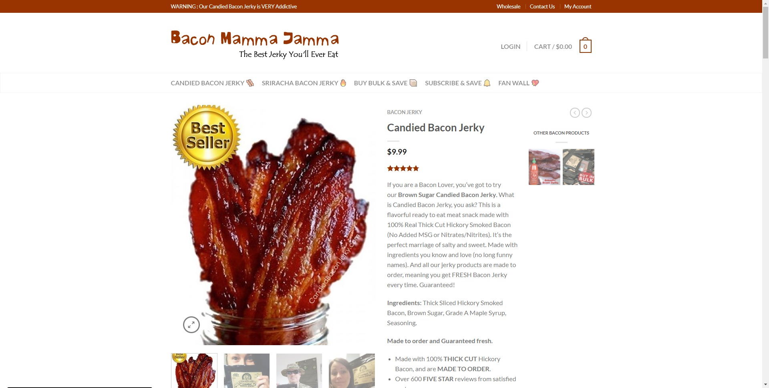Click the bell icon beside Subscribe & Save
This screenshot has height=388, width=769.
click(x=487, y=83)
